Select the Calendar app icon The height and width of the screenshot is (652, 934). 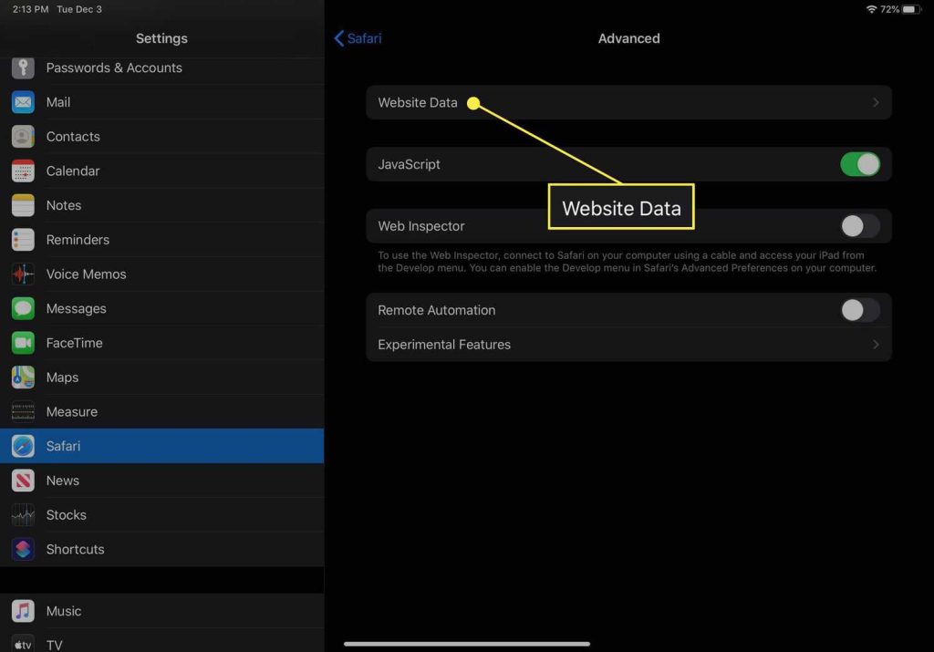pos(23,171)
